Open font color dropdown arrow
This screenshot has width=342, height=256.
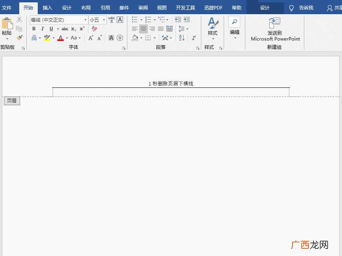pos(67,38)
